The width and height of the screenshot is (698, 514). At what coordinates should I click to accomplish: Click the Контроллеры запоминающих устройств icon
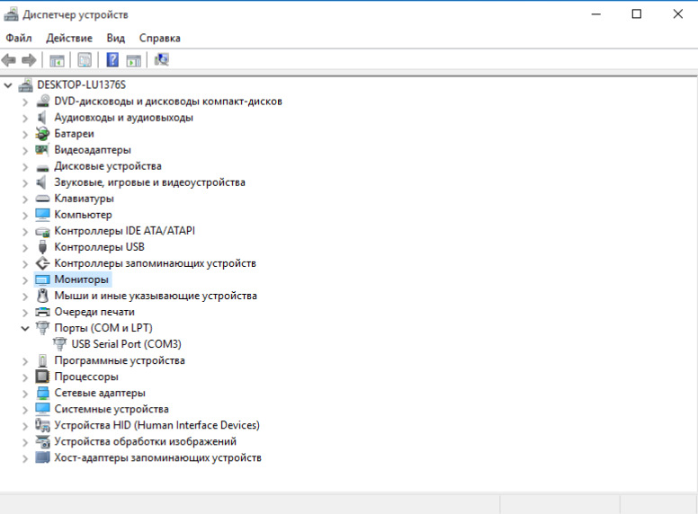[43, 263]
